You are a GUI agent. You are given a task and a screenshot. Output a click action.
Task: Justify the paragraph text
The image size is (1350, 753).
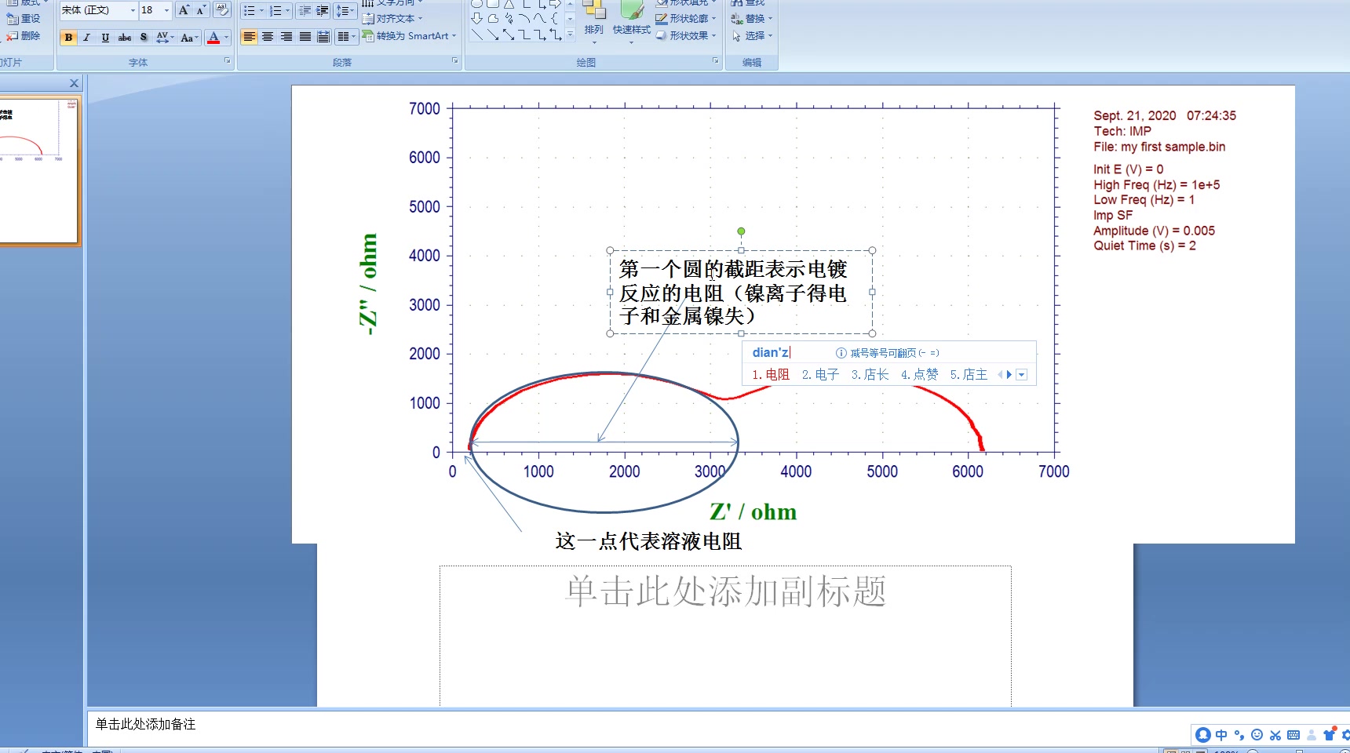(305, 37)
